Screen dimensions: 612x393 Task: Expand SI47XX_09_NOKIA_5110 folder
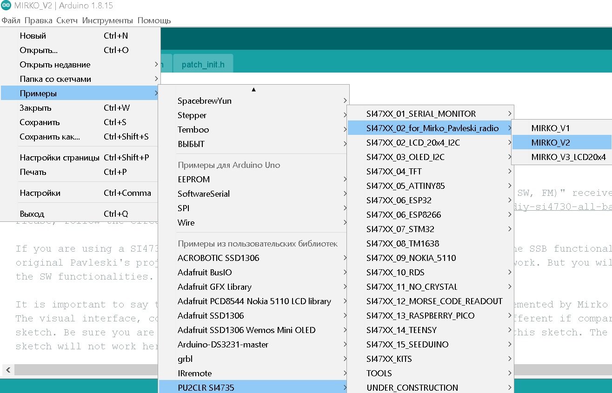[431, 258]
